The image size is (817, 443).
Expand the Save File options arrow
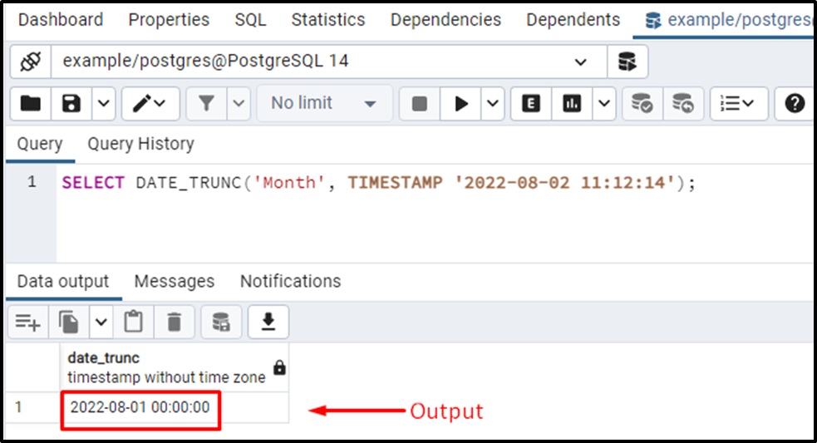[x=103, y=103]
